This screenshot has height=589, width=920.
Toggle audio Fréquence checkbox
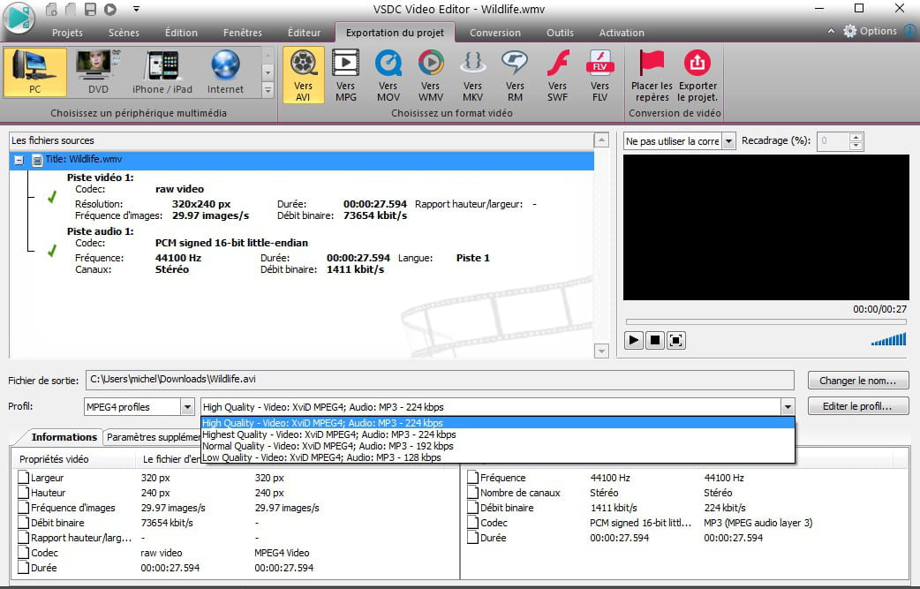(473, 478)
